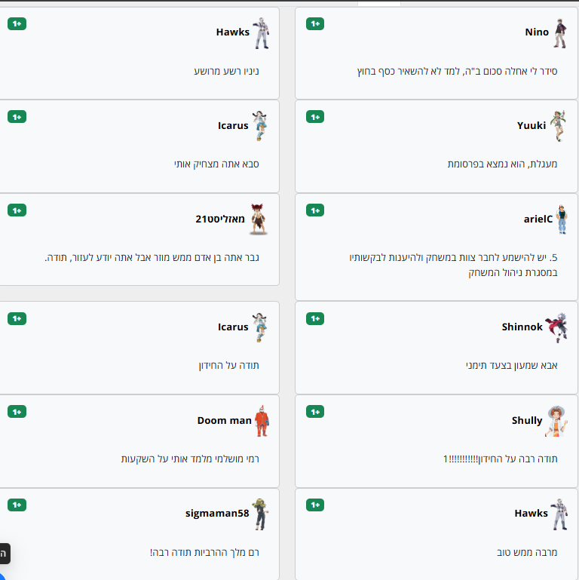
Task: Click Shinnok's character sprite
Action: click(x=556, y=327)
